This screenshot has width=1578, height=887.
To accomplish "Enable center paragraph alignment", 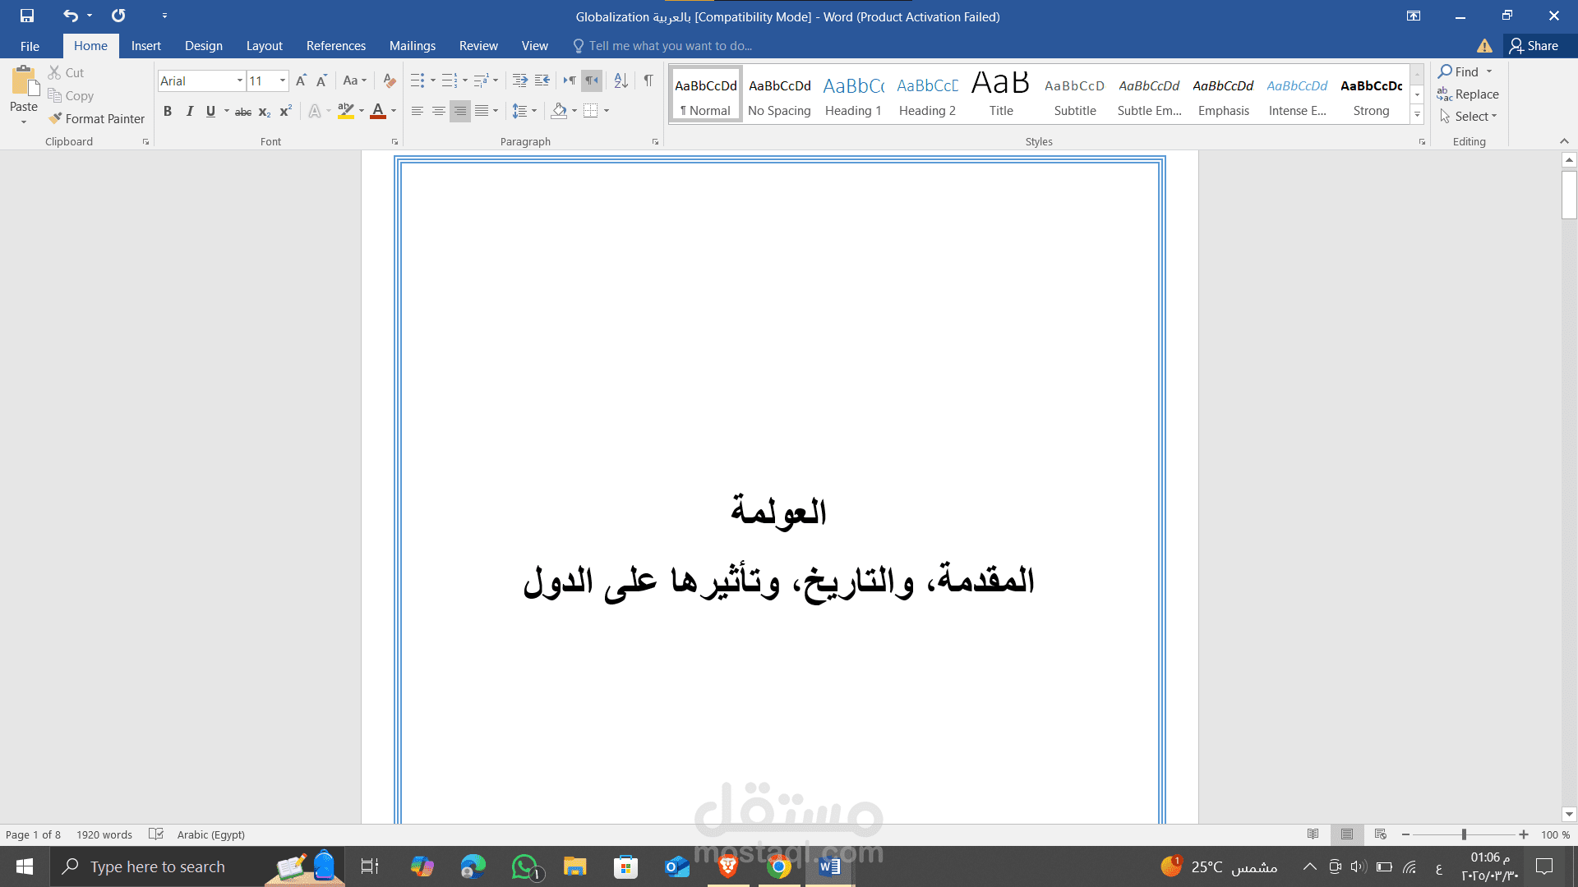I will (439, 111).
